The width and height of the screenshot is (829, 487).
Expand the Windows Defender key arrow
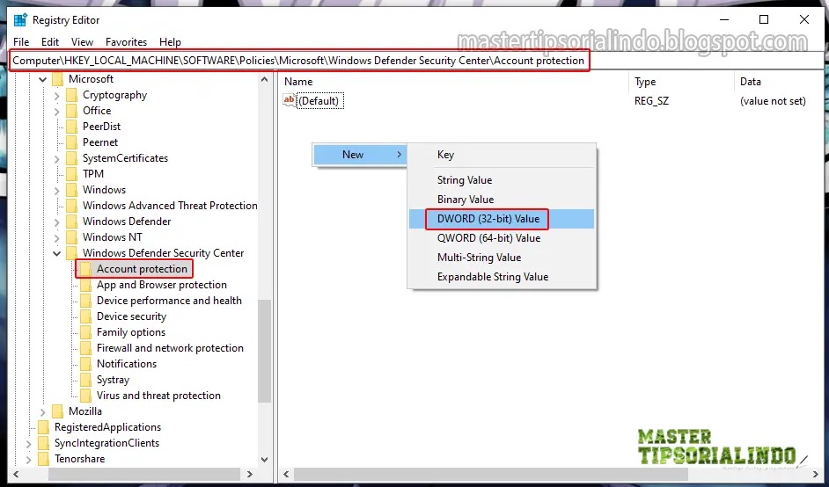pos(57,223)
